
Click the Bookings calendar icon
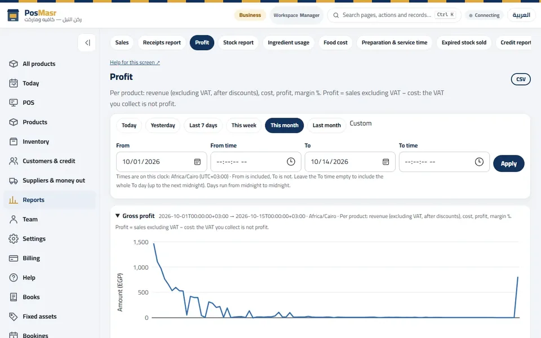tap(14, 335)
